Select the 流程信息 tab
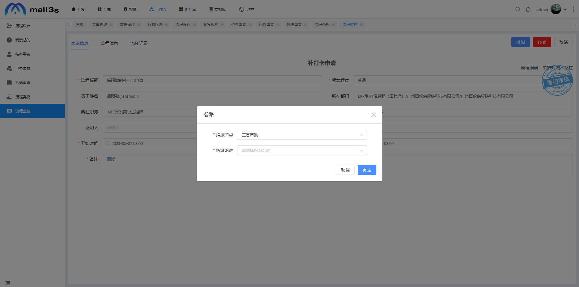 tap(109, 43)
